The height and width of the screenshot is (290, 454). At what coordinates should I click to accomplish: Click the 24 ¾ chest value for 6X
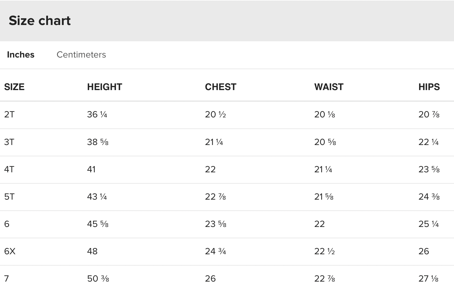click(x=215, y=251)
